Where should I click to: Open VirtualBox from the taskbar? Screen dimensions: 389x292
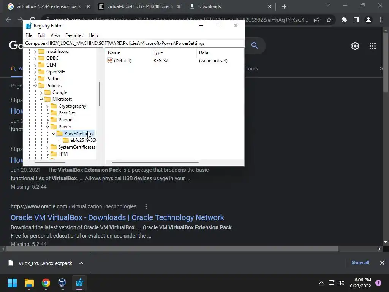tap(62, 283)
